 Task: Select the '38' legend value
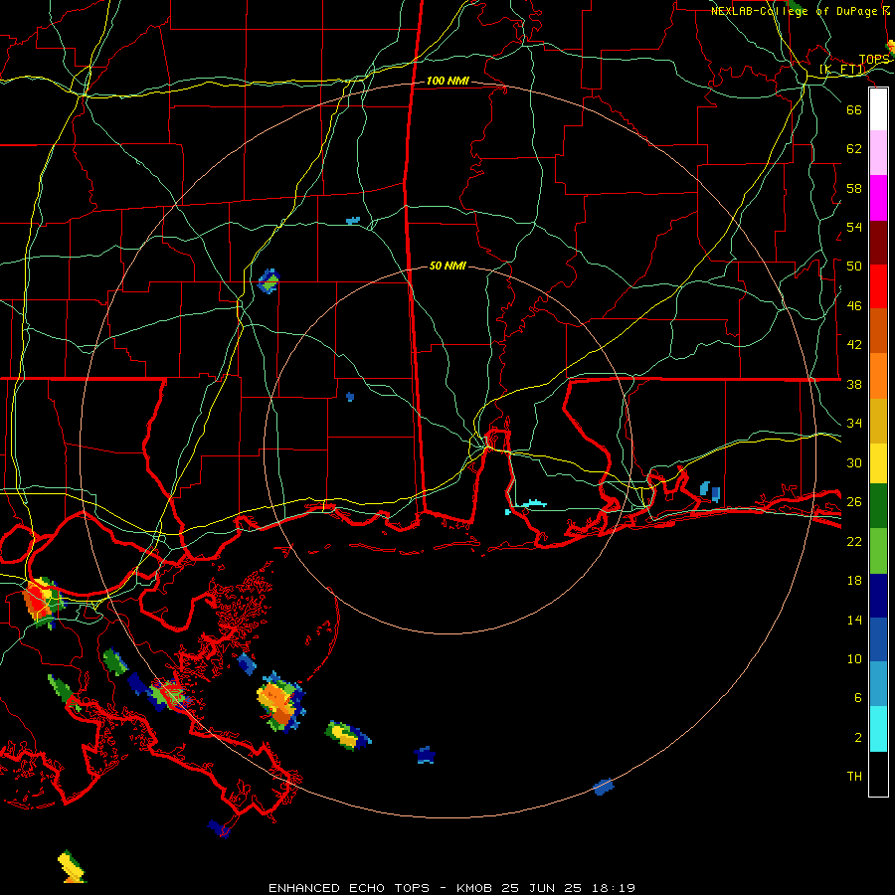854,384
